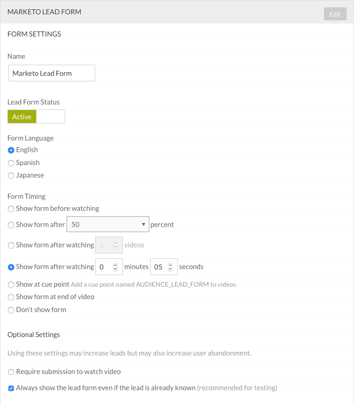
Task: Click the videos count stepper
Action: [115, 245]
